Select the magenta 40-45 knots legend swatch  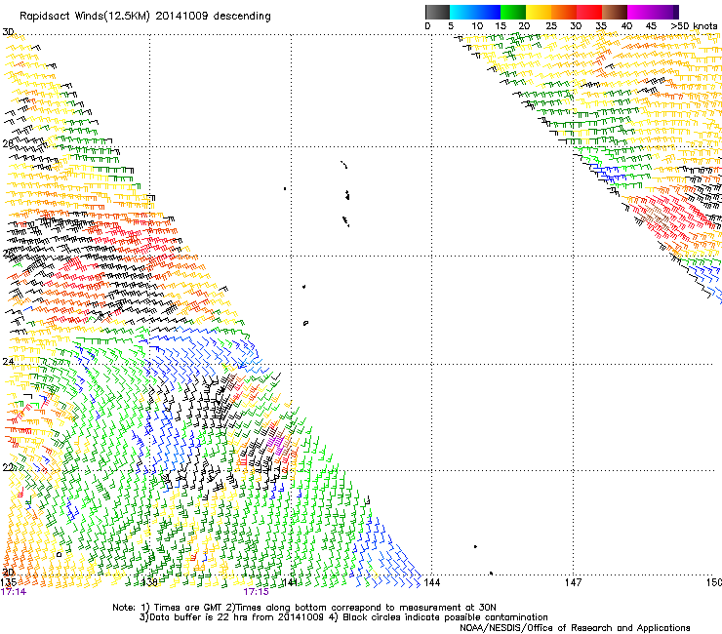[640, 12]
